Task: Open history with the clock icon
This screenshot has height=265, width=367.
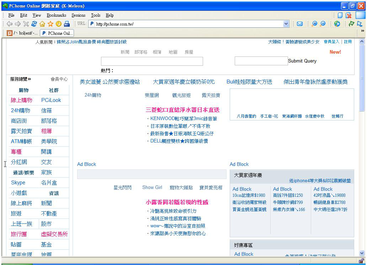Action: point(59,24)
